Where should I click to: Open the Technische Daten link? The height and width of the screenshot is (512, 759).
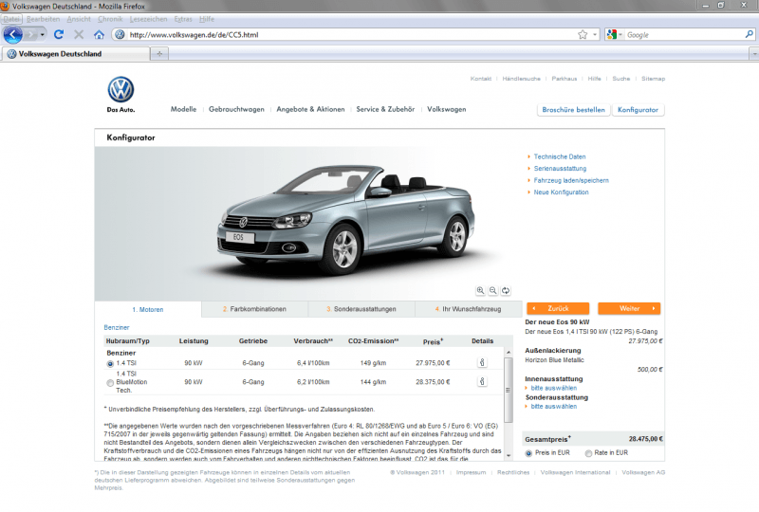(560, 156)
